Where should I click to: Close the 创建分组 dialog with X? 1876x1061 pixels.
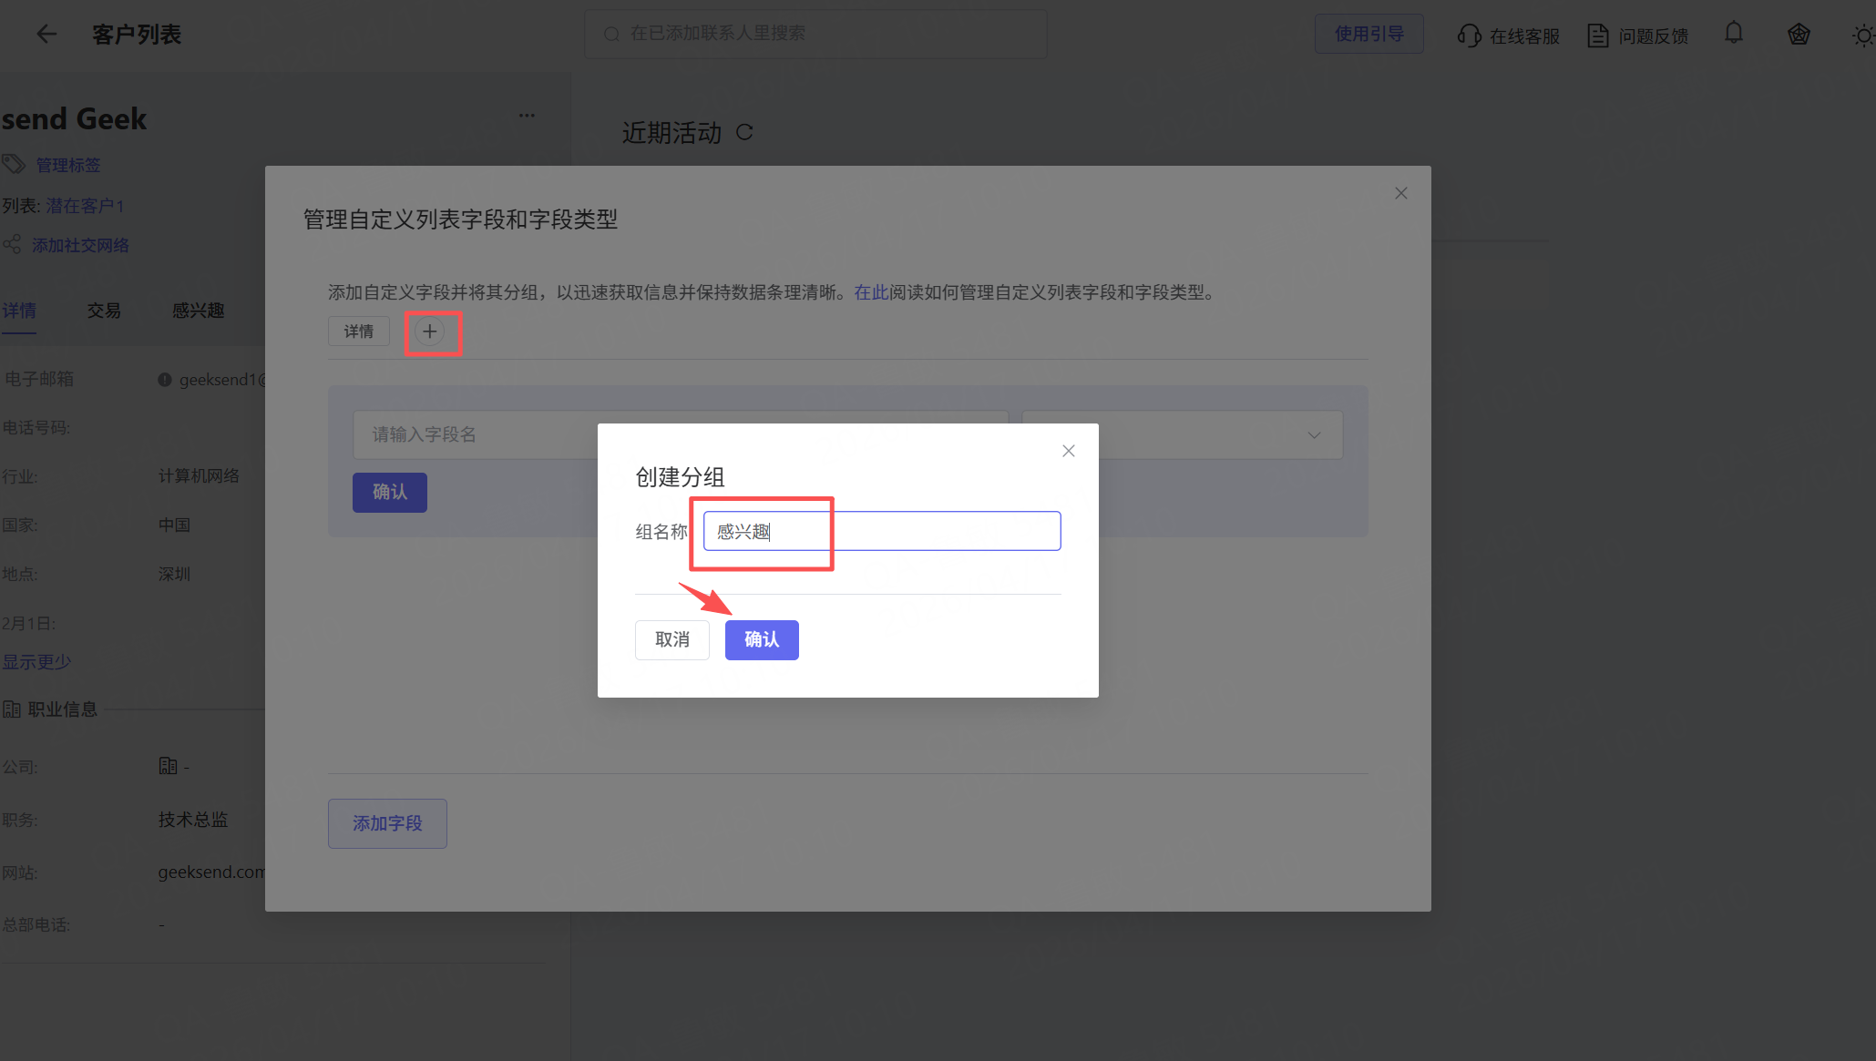click(1068, 451)
